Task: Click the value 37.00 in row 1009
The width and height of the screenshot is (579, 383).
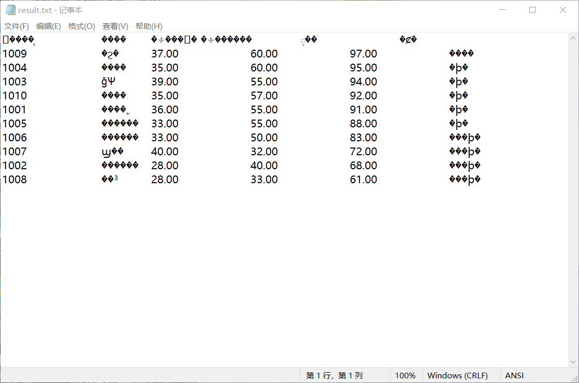Action: [165, 53]
